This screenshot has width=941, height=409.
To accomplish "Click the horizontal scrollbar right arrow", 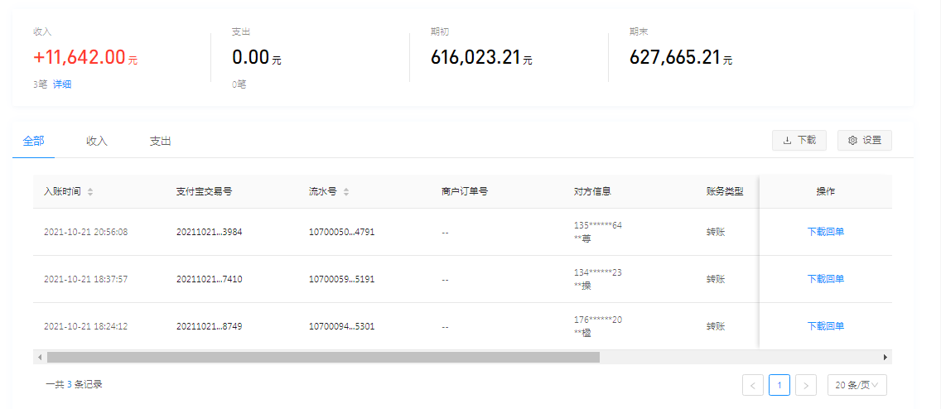I will coord(885,357).
